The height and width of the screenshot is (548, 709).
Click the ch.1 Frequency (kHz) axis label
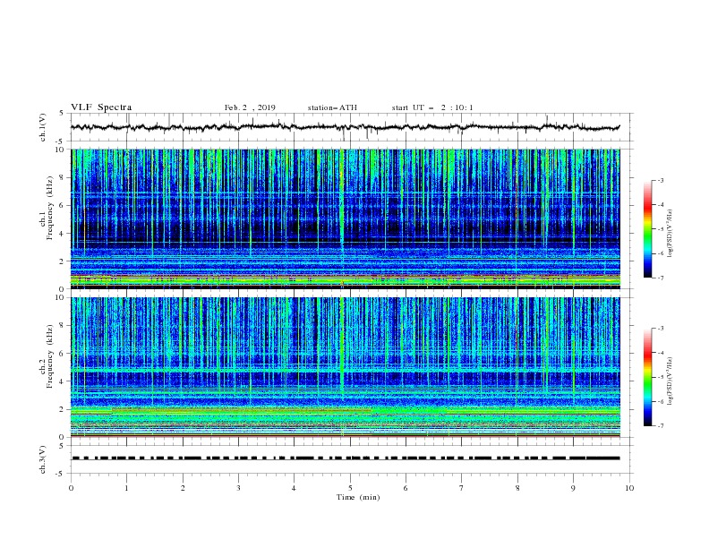click(x=47, y=207)
